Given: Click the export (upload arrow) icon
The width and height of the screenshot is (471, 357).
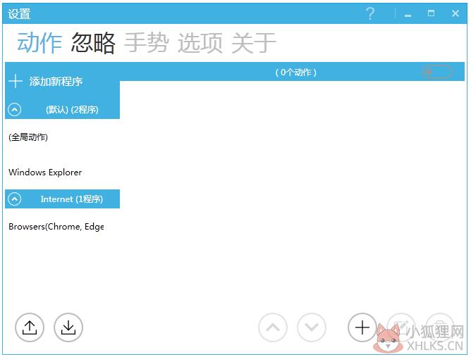Looking at the screenshot, I should coord(30,327).
